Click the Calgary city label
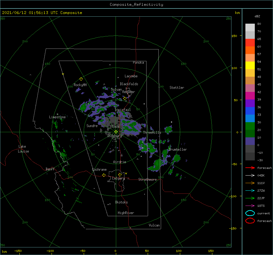Viewport: 273px width, 255px height. click(x=118, y=178)
